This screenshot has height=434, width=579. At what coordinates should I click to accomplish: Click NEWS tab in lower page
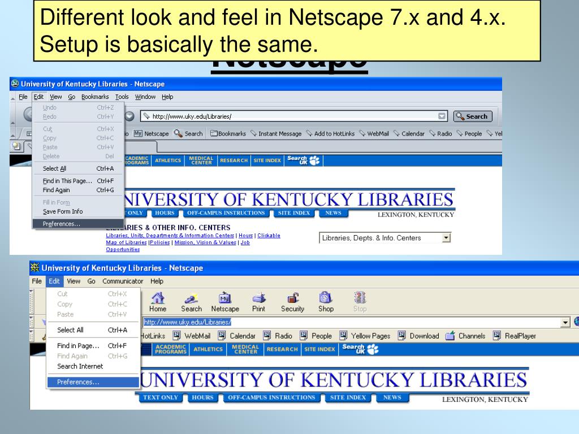[x=392, y=397]
